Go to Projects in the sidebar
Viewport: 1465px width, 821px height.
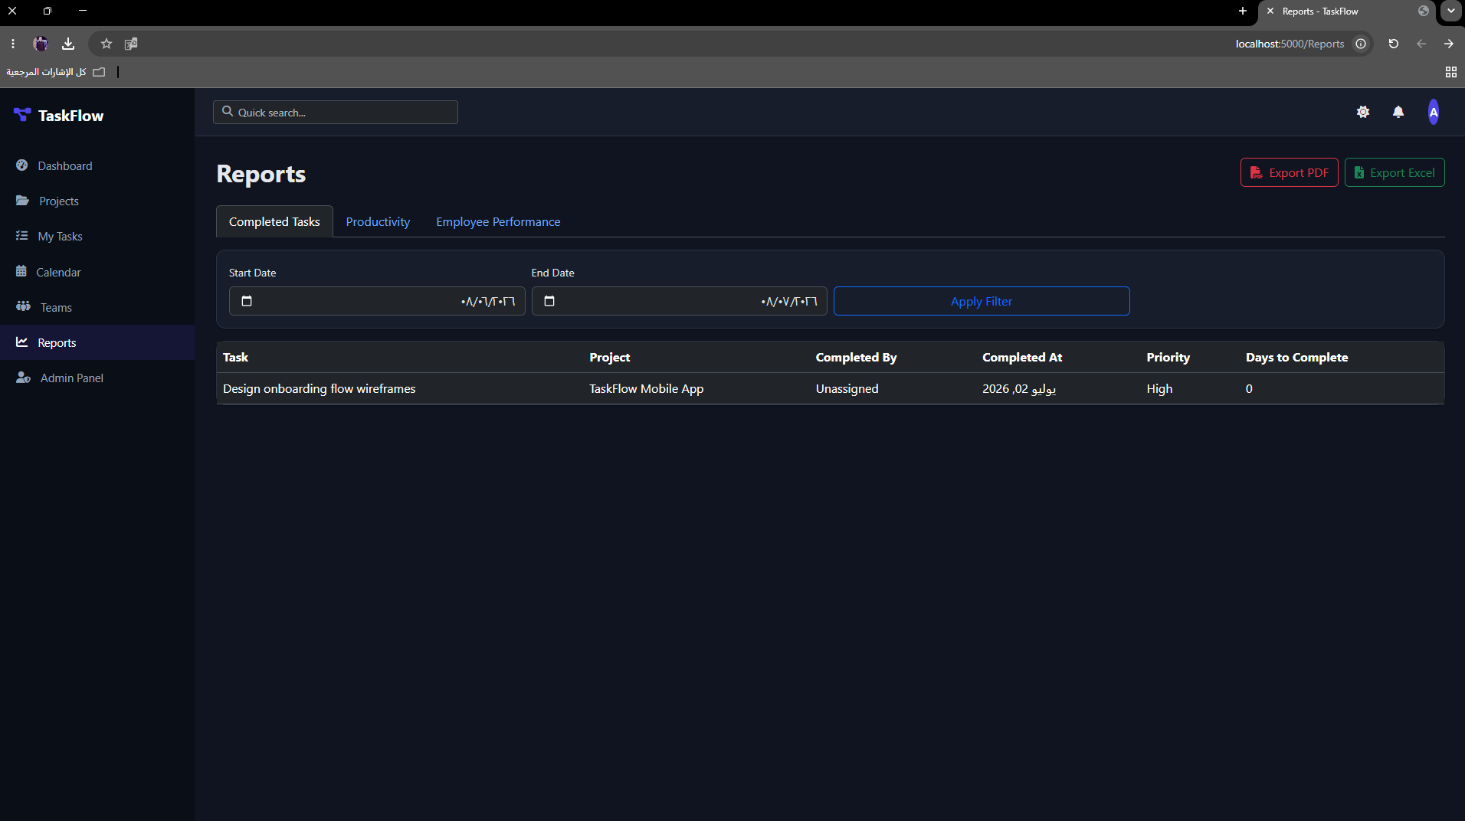[x=97, y=201]
